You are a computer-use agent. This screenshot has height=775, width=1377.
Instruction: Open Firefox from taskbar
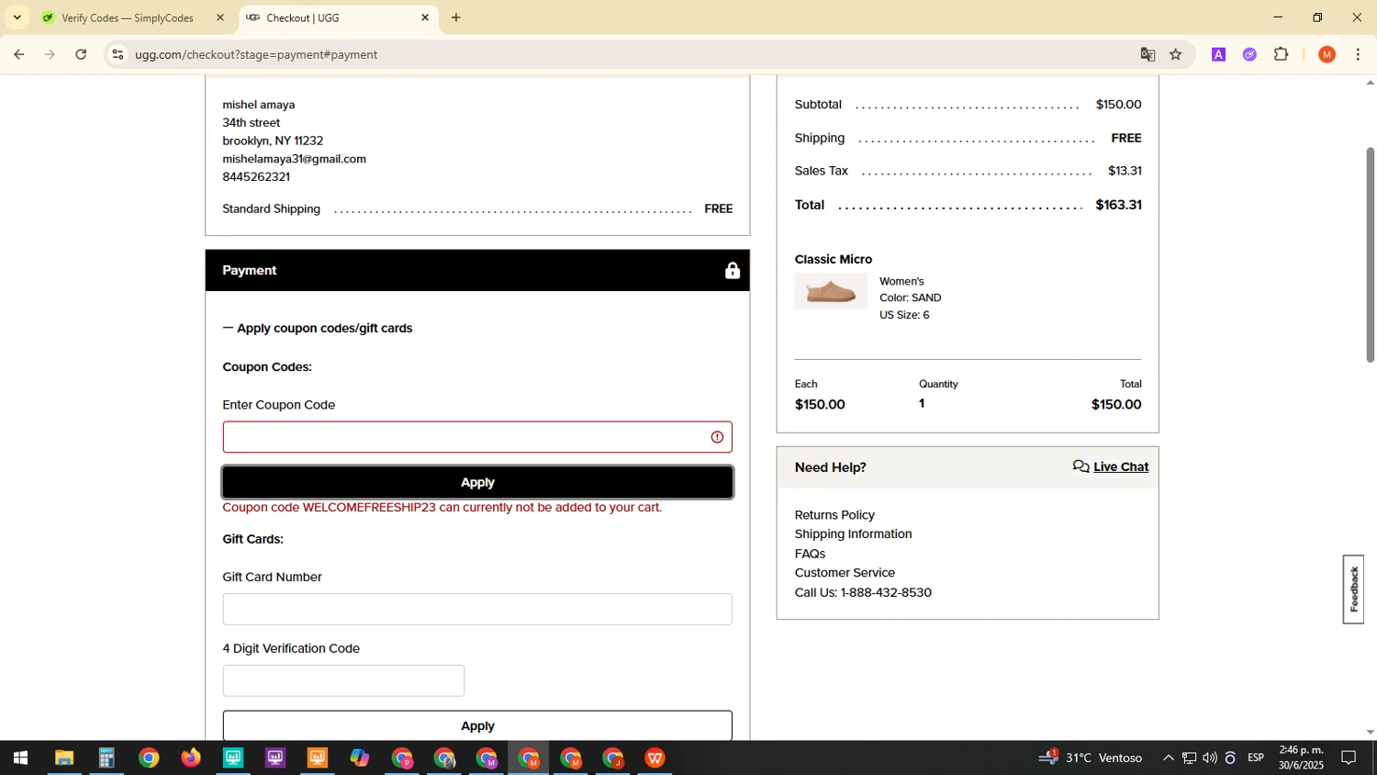(191, 758)
